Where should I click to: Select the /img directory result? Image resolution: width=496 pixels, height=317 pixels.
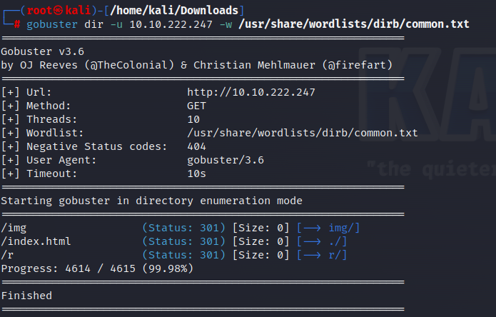point(14,228)
